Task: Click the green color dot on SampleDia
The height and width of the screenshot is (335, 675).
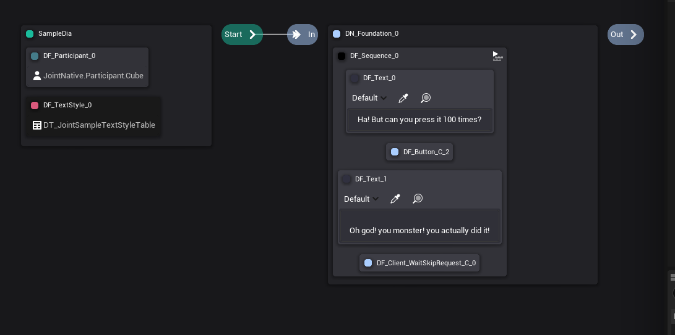Action: coord(30,34)
